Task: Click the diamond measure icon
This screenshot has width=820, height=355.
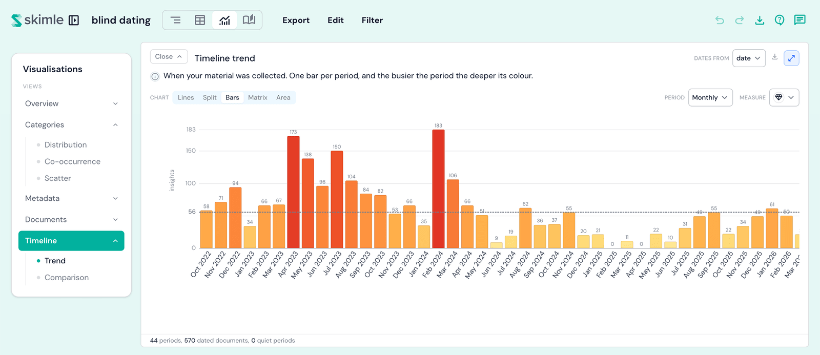Action: pos(778,97)
